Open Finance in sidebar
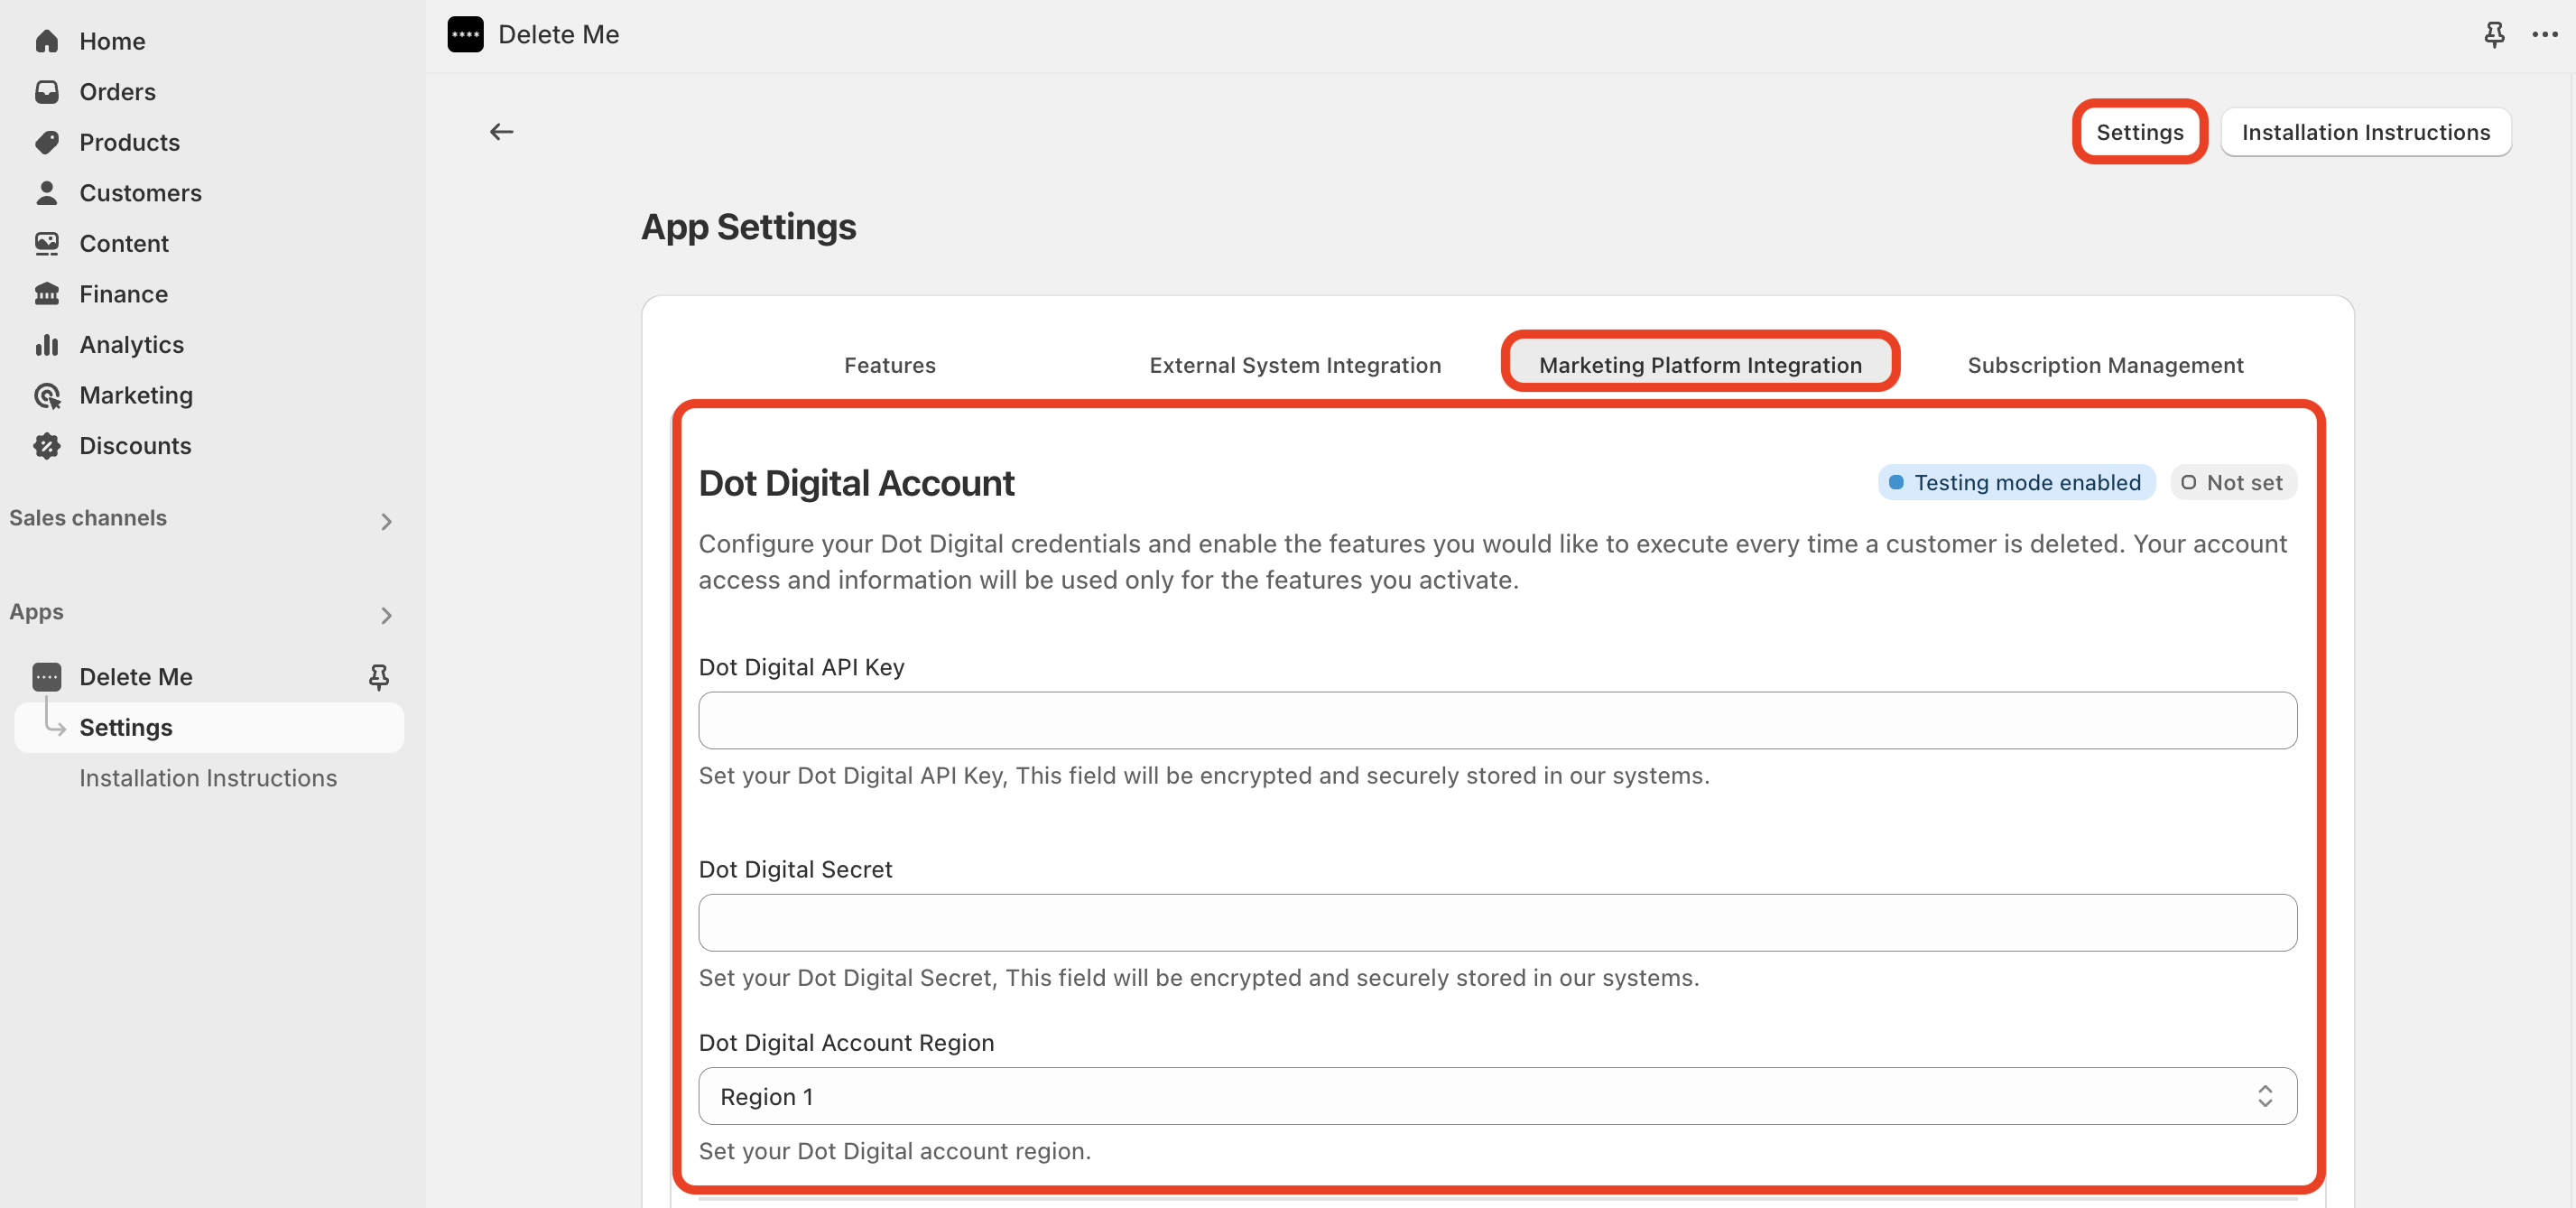 pyautogui.click(x=123, y=294)
